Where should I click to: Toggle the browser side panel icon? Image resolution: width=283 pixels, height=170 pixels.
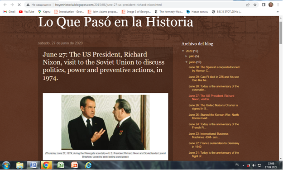coord(264,5)
